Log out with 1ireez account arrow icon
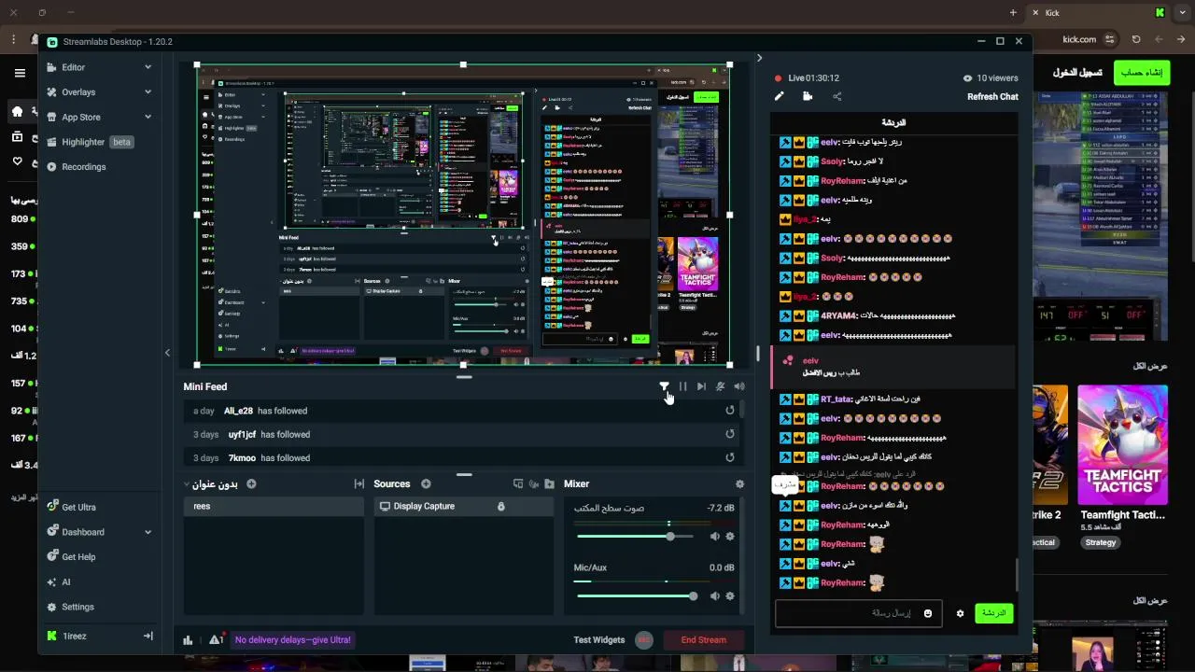 (148, 636)
